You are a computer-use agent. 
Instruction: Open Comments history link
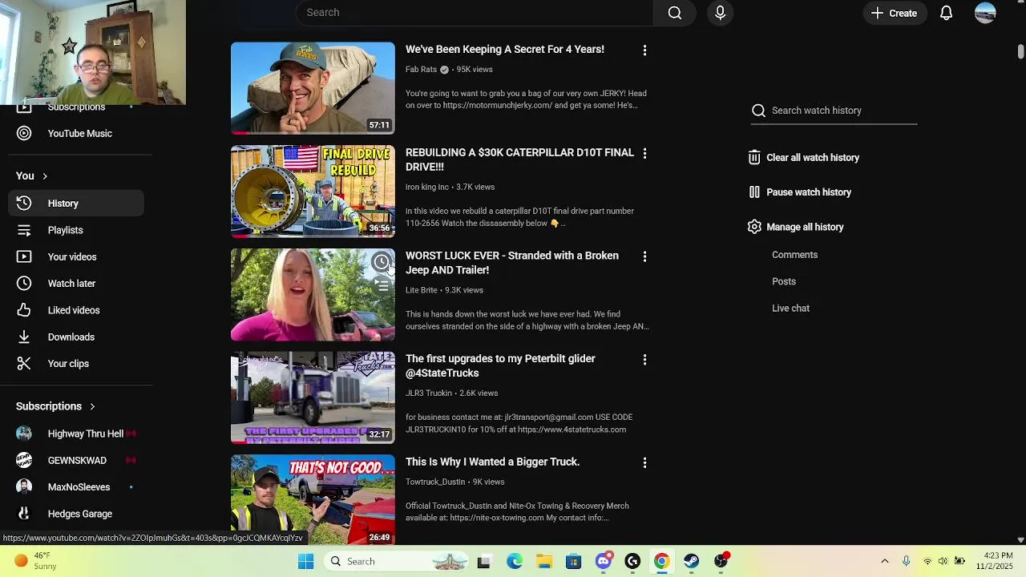pyautogui.click(x=794, y=255)
